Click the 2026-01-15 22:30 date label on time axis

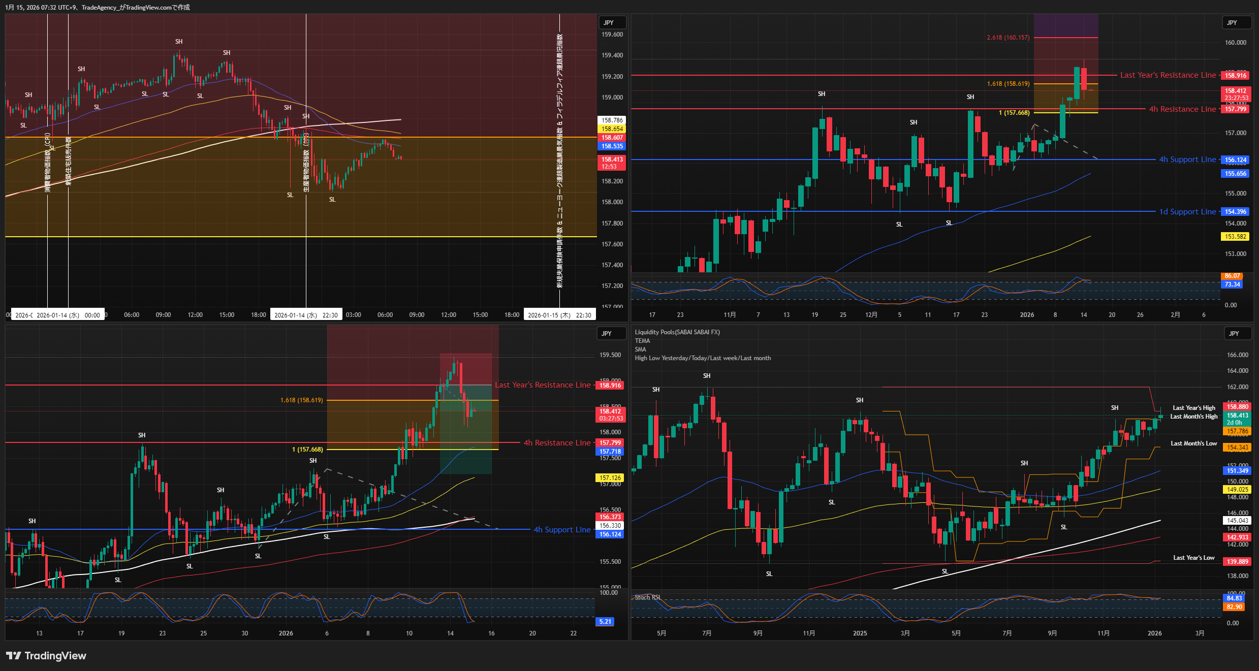[559, 315]
